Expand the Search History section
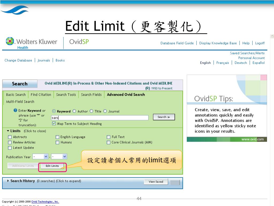This screenshot has width=274, height=206. pos(8,181)
